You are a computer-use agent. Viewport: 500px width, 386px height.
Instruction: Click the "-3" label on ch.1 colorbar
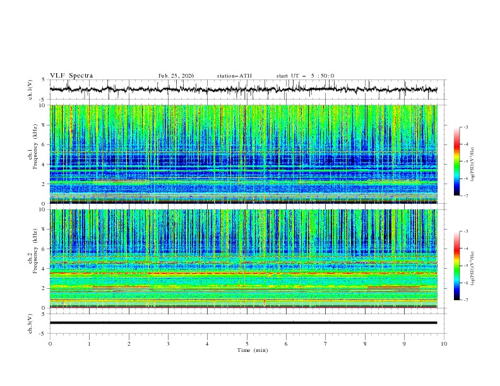pyautogui.click(x=465, y=127)
